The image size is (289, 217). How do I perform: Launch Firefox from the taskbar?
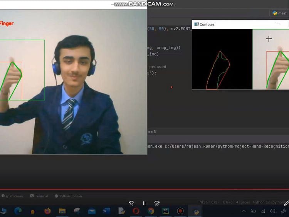coord(47,211)
